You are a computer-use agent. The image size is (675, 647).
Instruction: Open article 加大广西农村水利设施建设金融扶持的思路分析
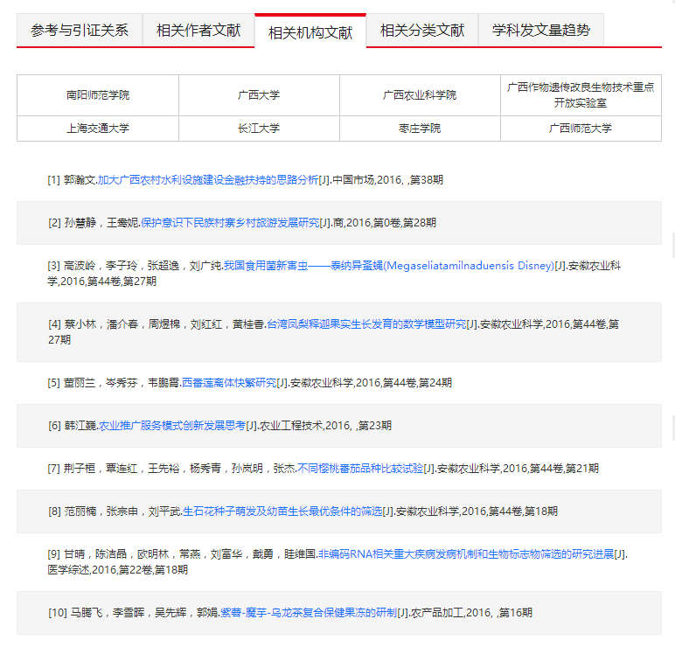(208, 180)
